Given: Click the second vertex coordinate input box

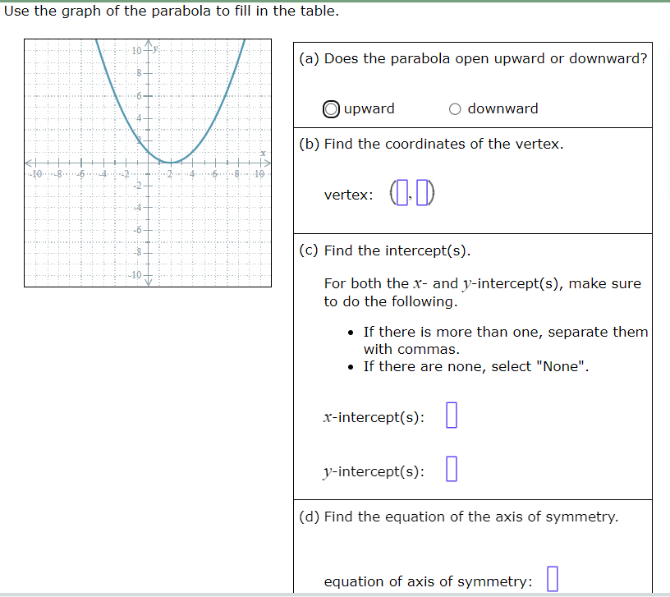Looking at the screenshot, I should click(x=420, y=192).
